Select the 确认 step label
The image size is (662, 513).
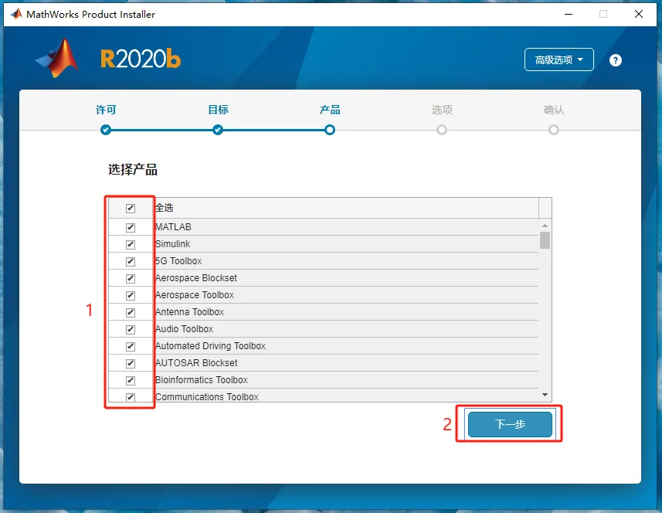[554, 110]
